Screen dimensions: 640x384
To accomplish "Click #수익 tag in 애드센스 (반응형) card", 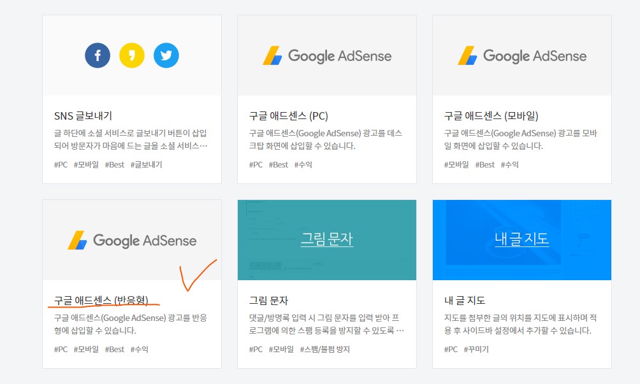I will coord(140,350).
